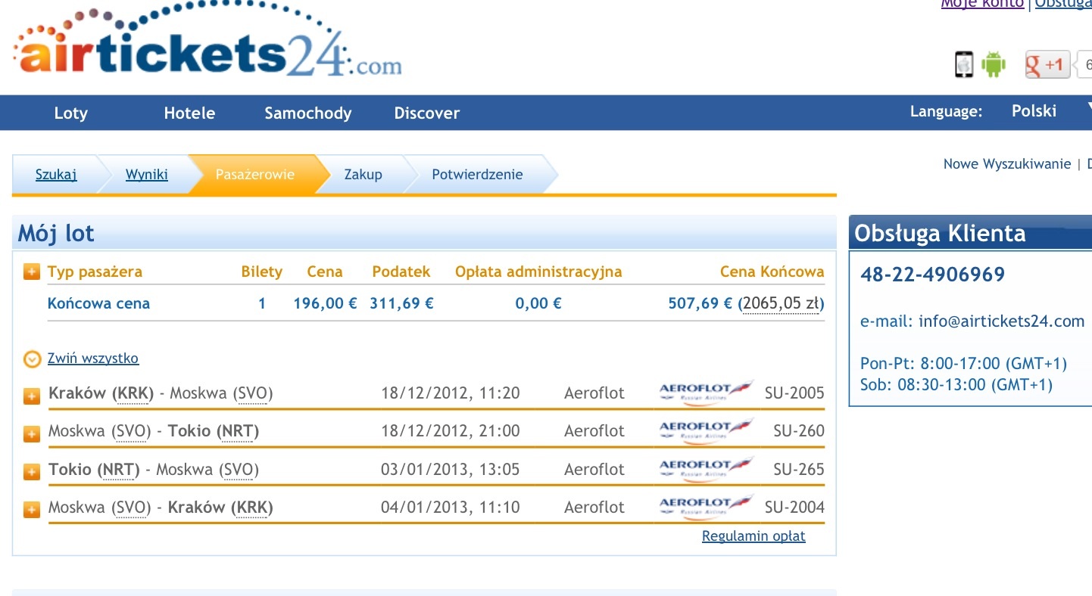Click the departure time 18/12/2012, 21:00
This screenshot has height=596, width=1092.
451,431
